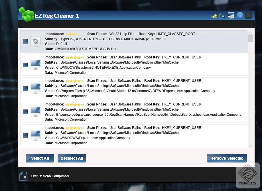Click the blue info icon for program details
Screen dimensions: 262x191
[x=240, y=16]
